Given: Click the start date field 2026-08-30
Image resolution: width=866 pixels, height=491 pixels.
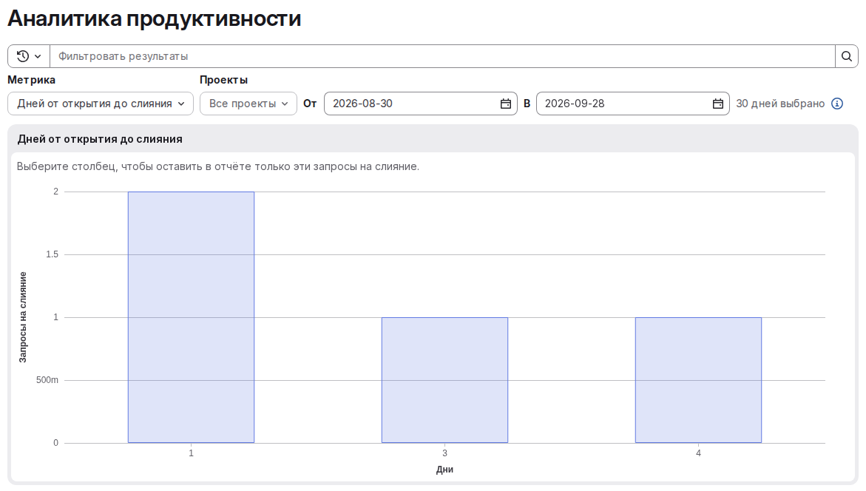Looking at the screenshot, I should coord(421,104).
